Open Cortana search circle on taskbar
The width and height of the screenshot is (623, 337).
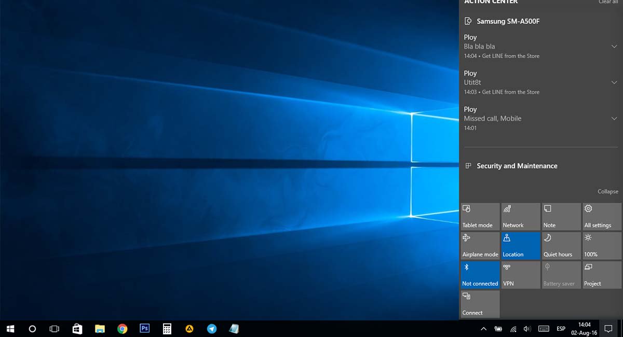coord(32,329)
